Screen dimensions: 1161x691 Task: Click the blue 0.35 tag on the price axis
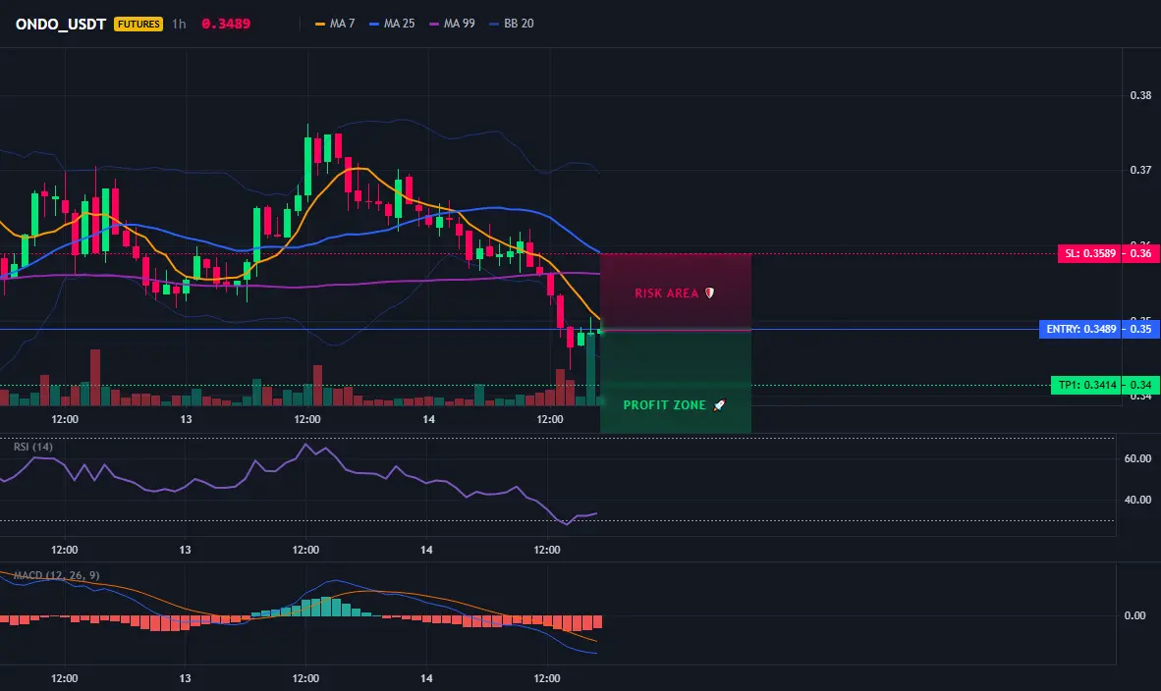point(1140,329)
